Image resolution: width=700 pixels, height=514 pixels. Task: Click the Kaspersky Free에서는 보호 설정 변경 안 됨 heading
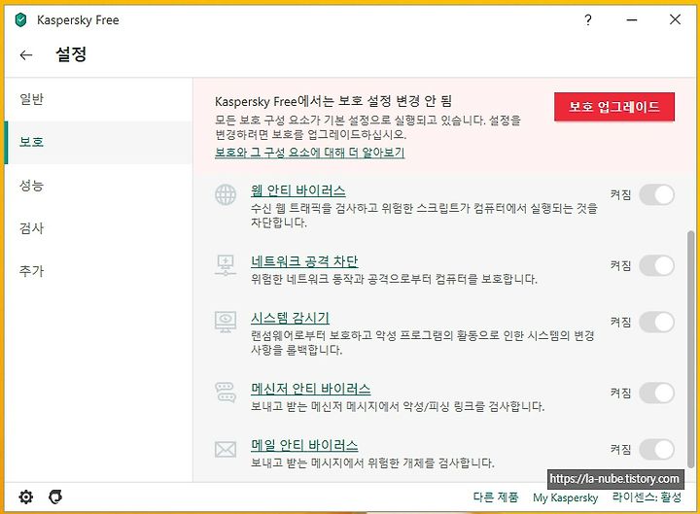click(x=333, y=101)
